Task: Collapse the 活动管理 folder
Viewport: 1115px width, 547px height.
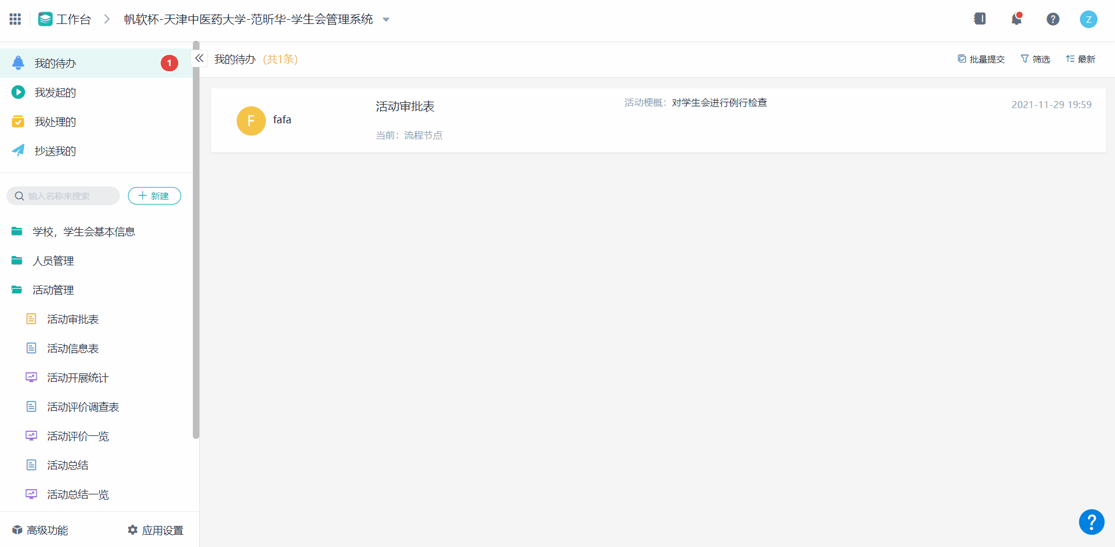Action: coord(53,290)
